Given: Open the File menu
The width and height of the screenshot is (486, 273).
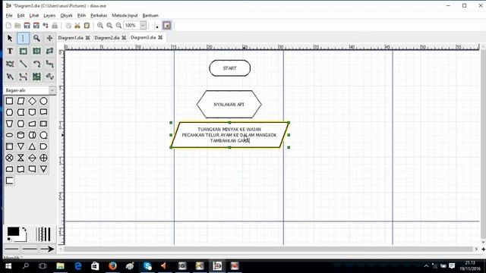Looking at the screenshot, I should 9,15.
